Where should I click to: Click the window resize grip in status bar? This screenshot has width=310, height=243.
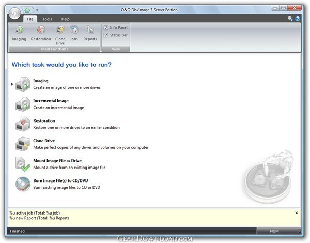[300, 231]
